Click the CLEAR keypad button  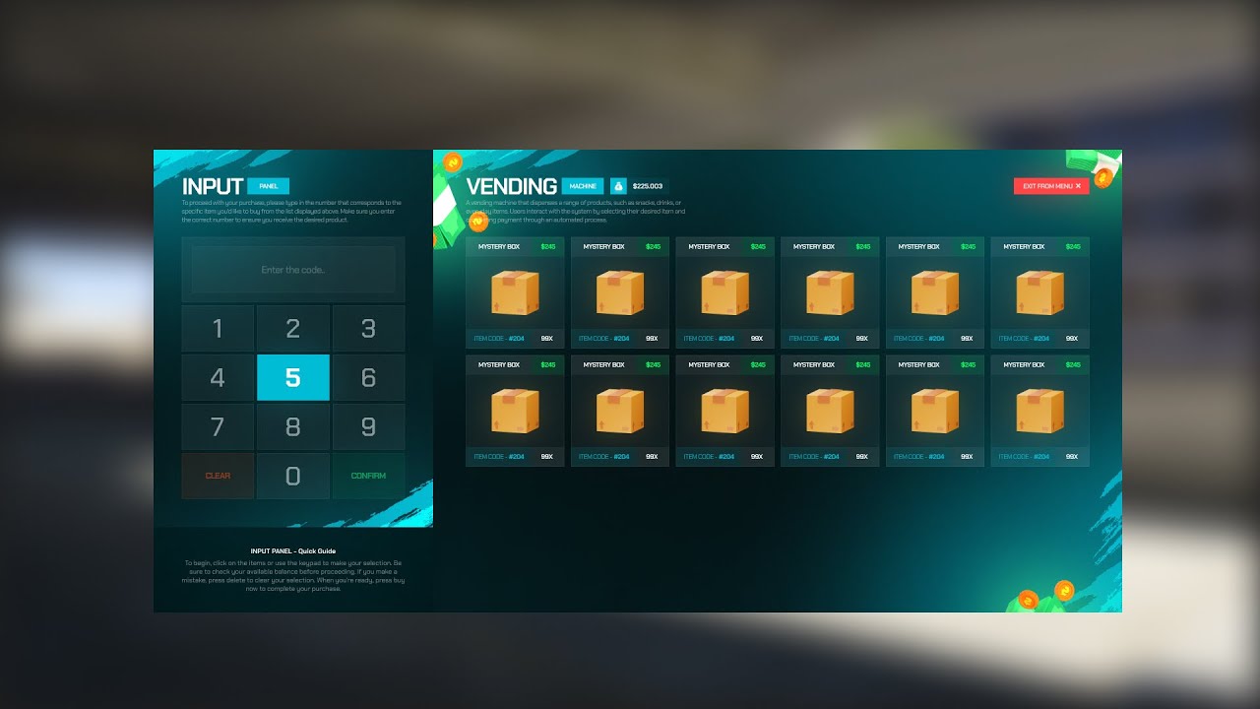point(218,476)
